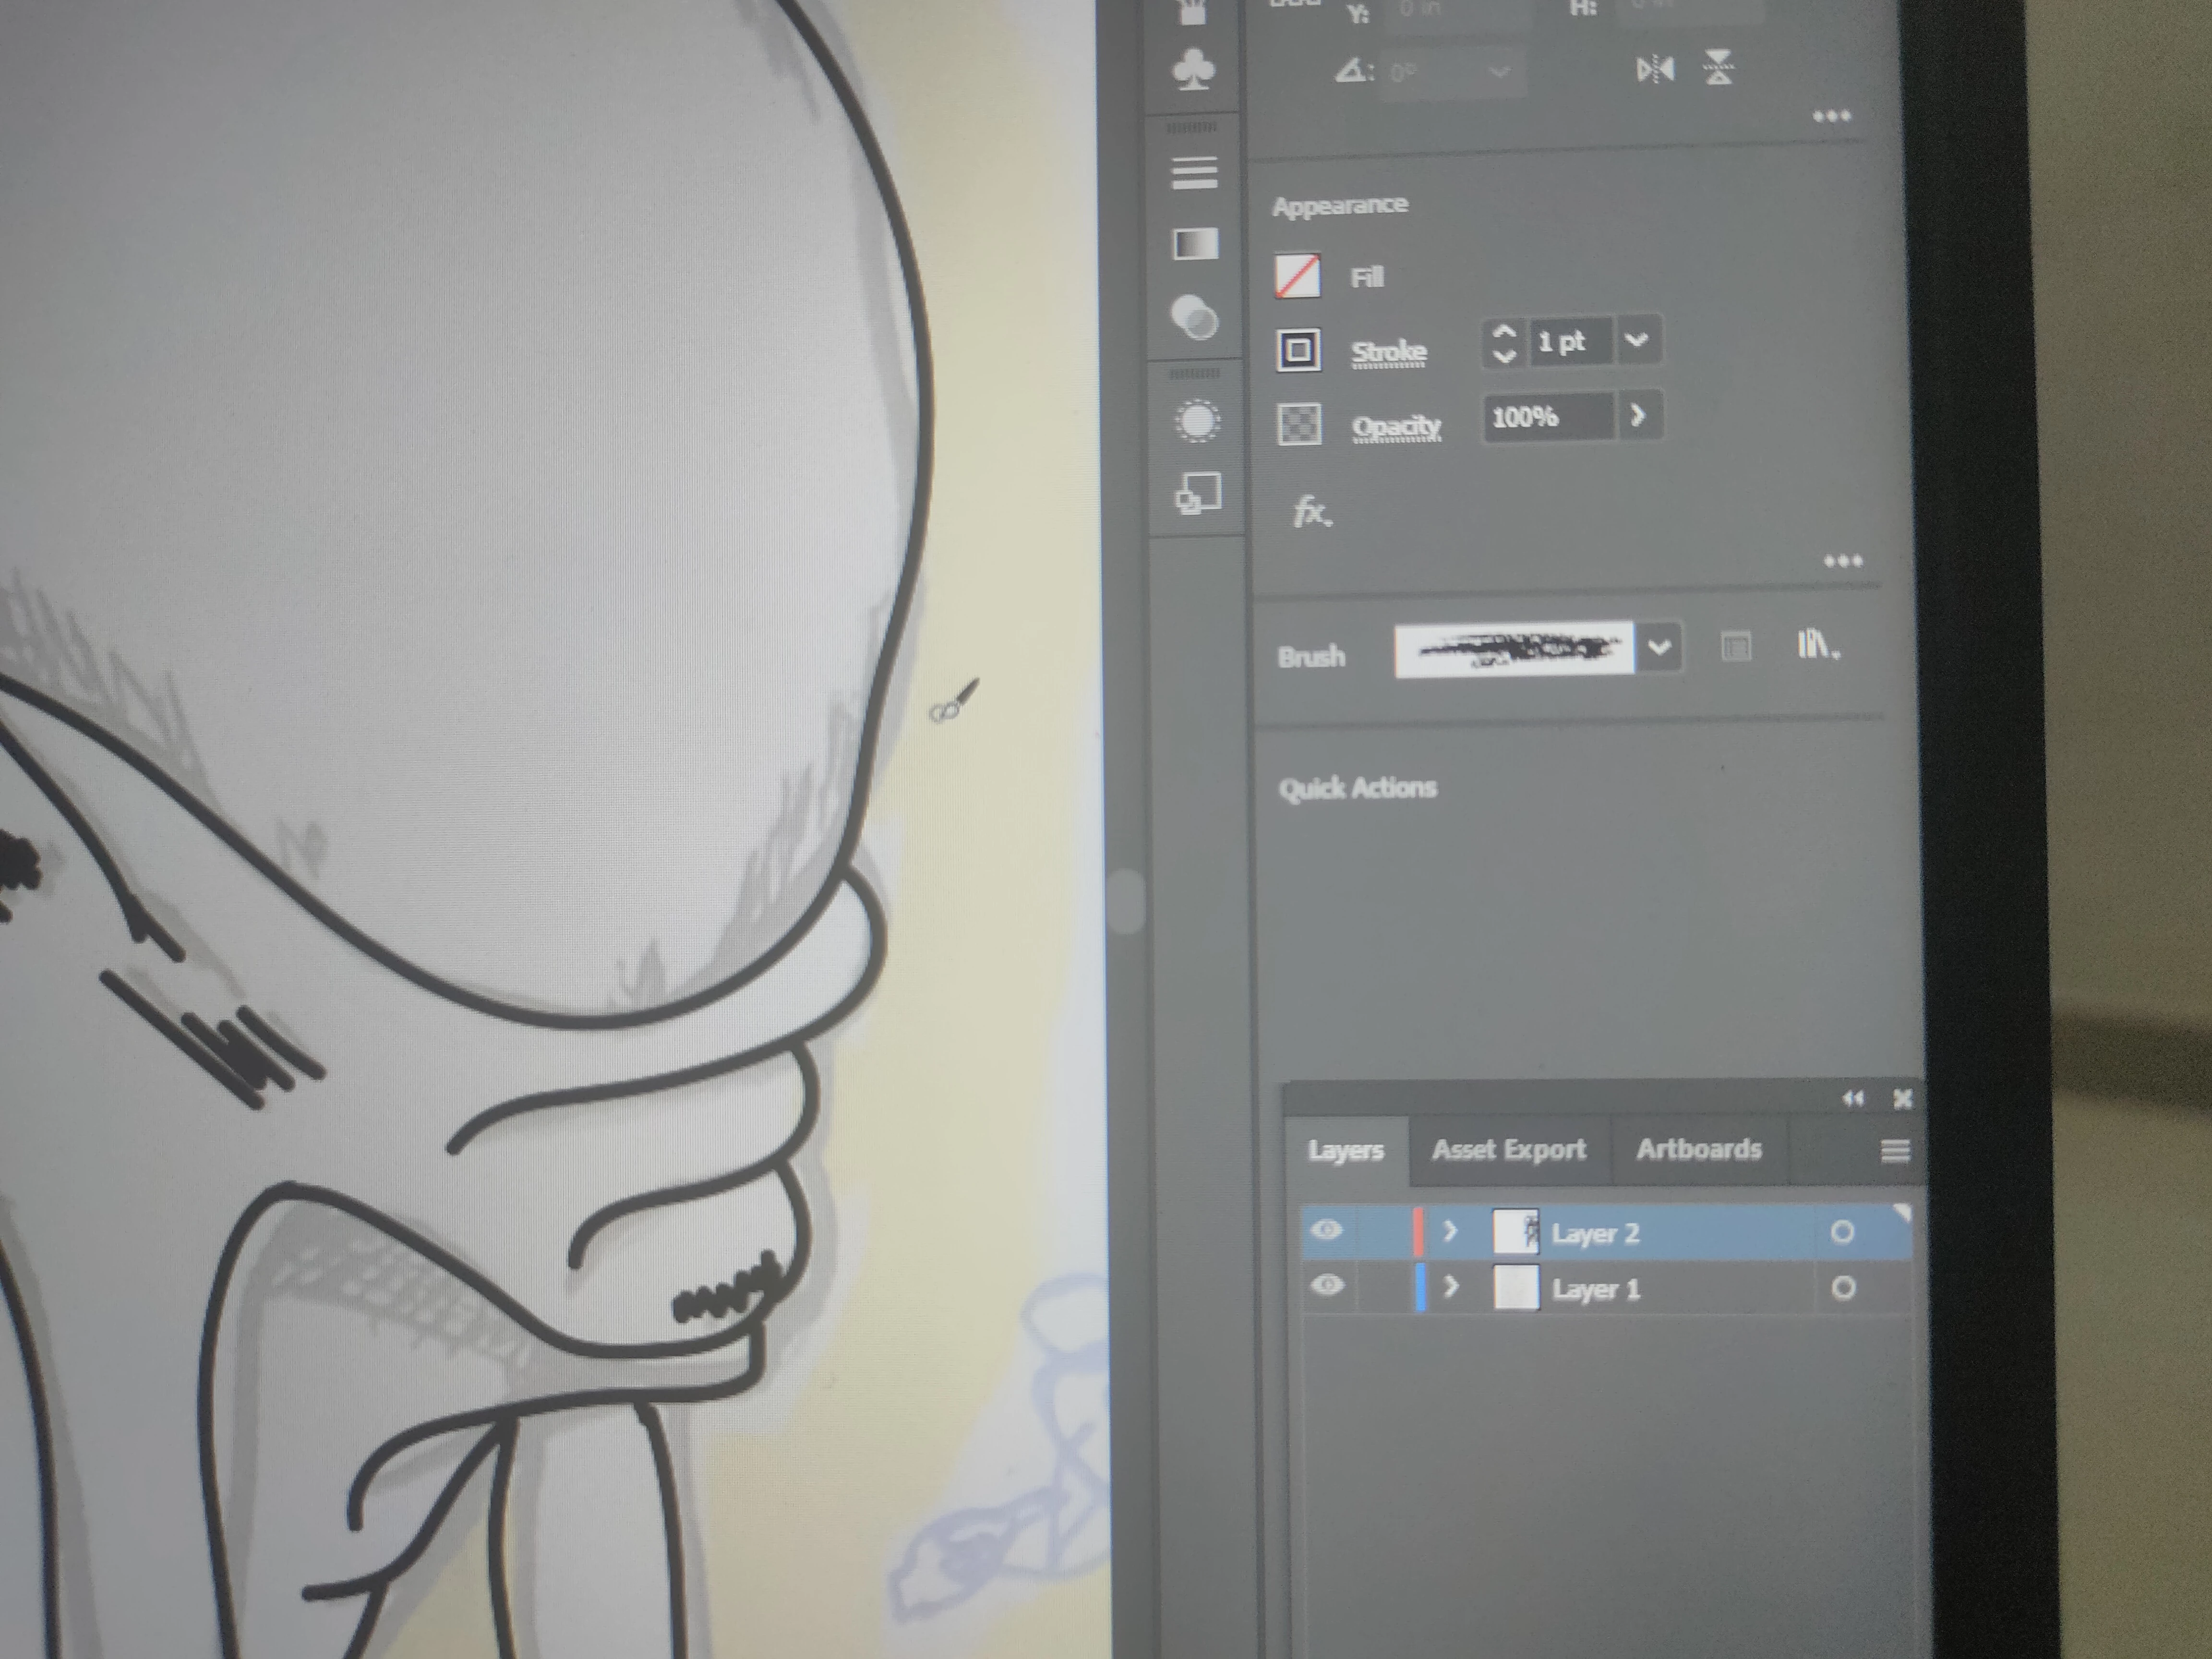Open the Graphic Styles panel icon
This screenshot has height=1659, width=2212.
[x=1198, y=493]
